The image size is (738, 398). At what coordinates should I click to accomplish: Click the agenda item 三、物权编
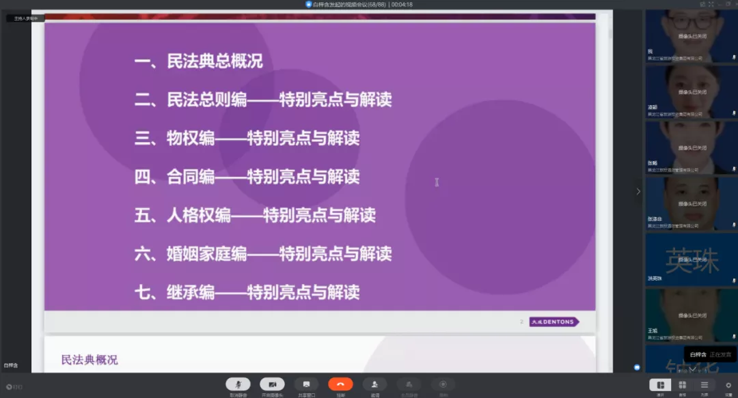(x=247, y=138)
